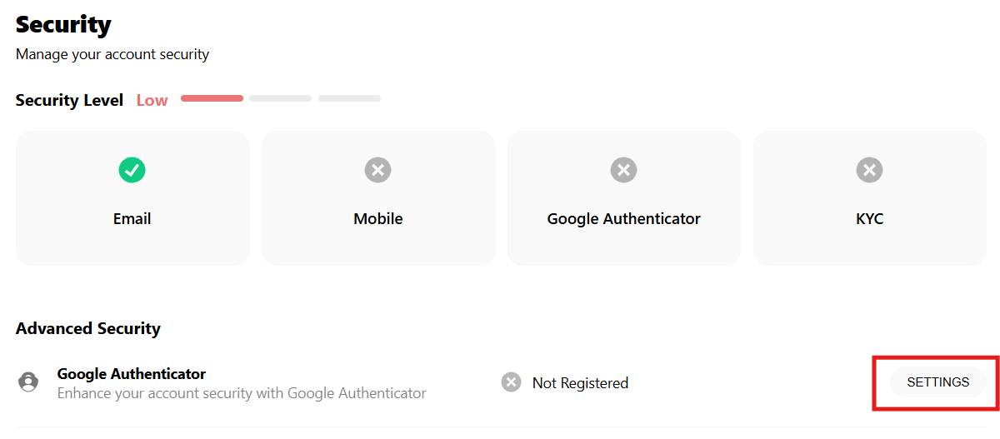Click the X icon above KYC
Image resolution: width=1000 pixels, height=439 pixels.
pyautogui.click(x=869, y=171)
